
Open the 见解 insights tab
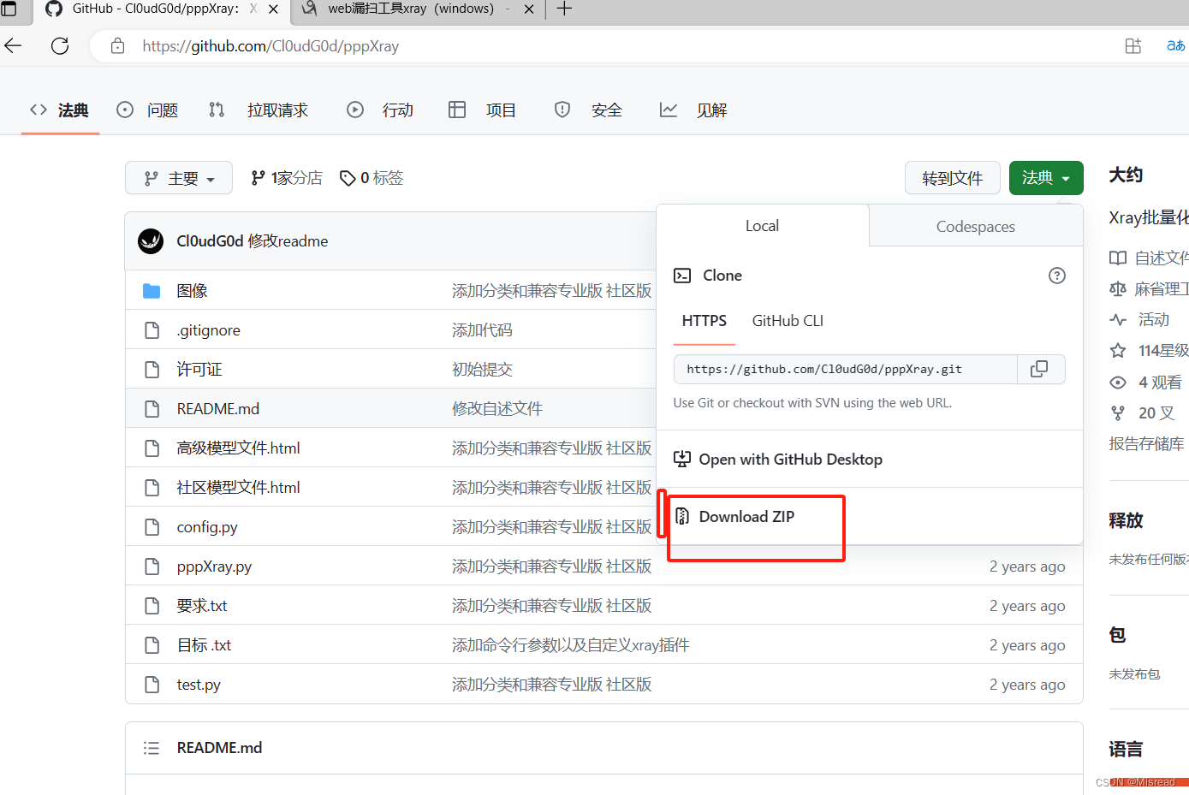(693, 110)
